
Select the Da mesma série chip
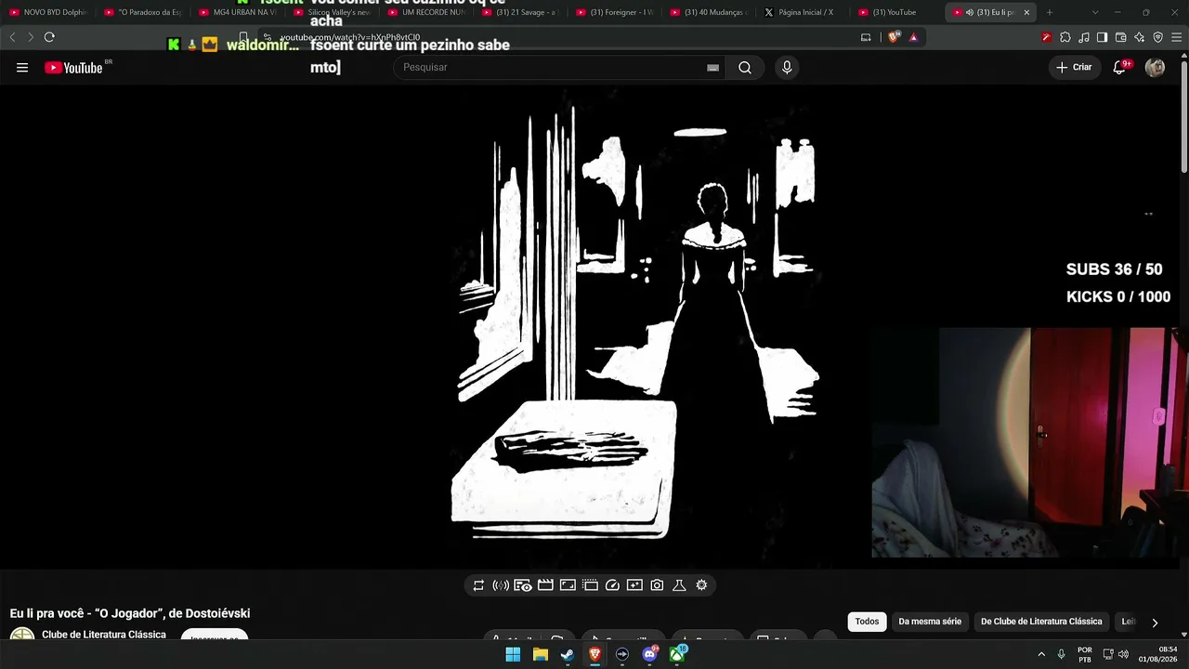(x=930, y=622)
